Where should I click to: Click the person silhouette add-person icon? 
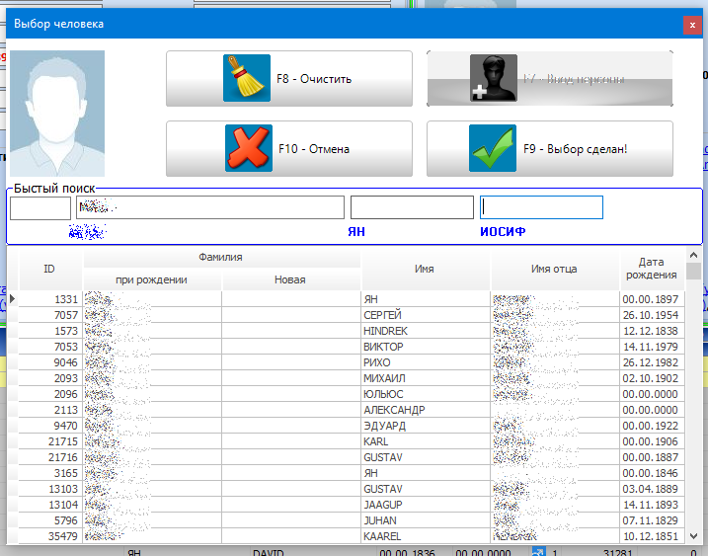point(493,79)
